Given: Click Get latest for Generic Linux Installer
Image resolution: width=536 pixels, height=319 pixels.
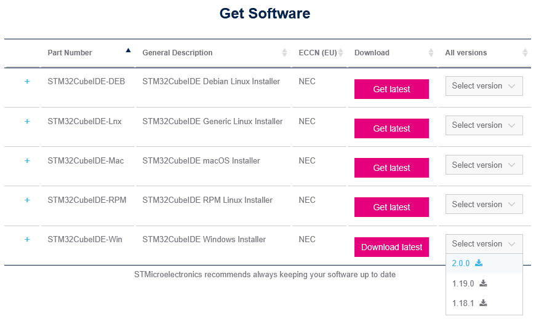Looking at the screenshot, I should tap(391, 128).
